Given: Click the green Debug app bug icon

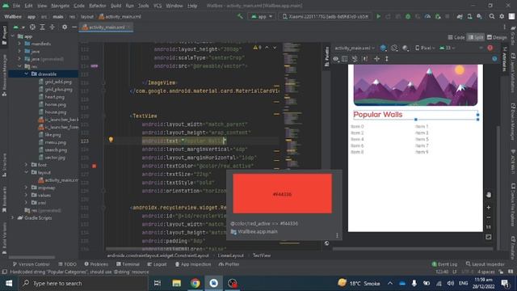Looking at the screenshot, I should coord(408,16).
